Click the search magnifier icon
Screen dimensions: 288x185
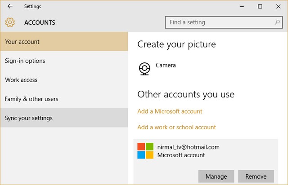pyautogui.click(x=277, y=22)
